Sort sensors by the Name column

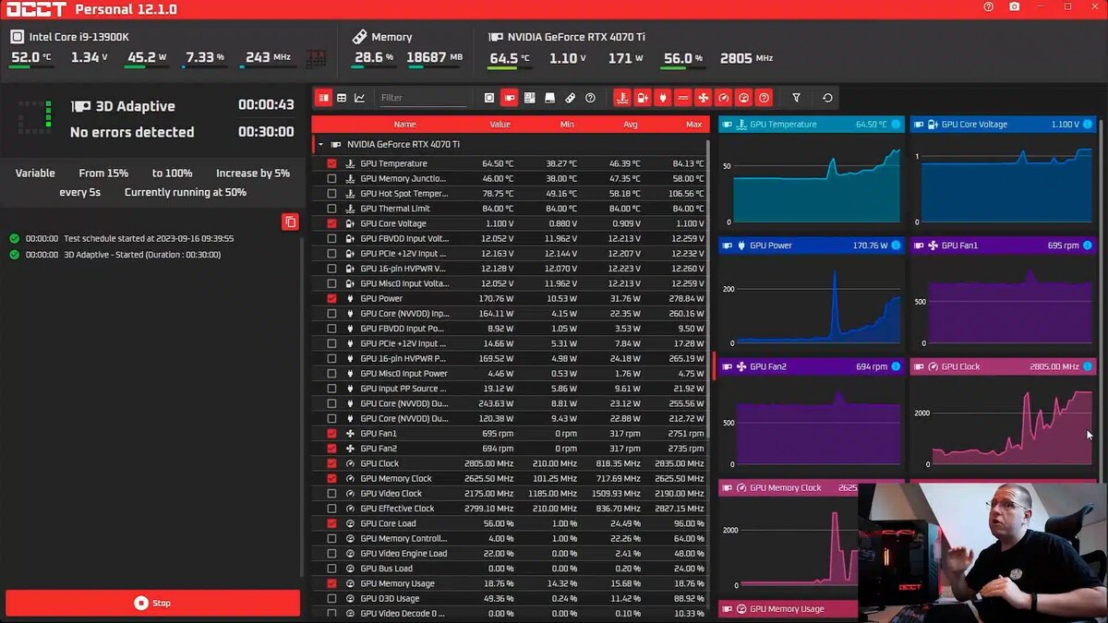(404, 125)
